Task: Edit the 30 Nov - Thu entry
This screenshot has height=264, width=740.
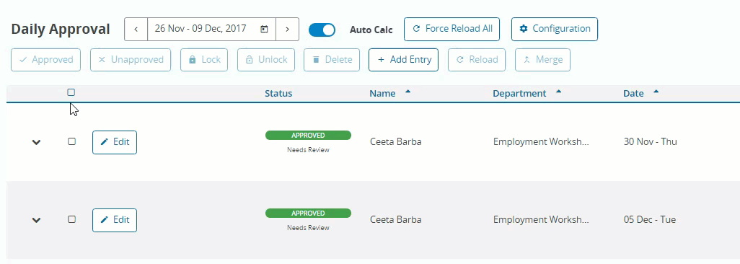Action: click(115, 142)
